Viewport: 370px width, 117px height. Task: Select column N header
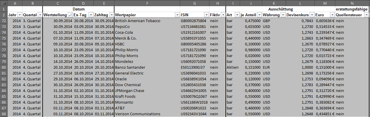tap(352, 3)
